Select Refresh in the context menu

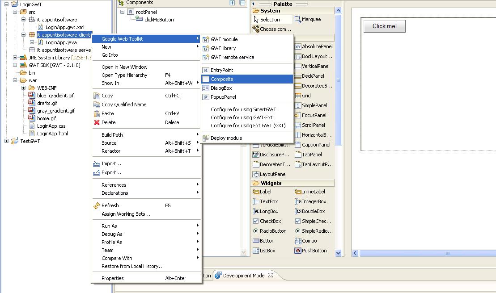coord(147,205)
